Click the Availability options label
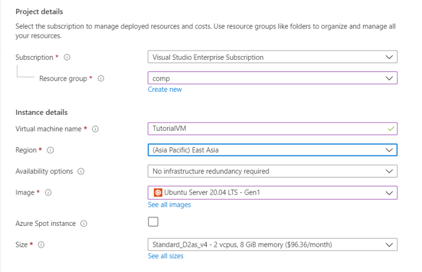The image size is (422, 272). (44, 171)
